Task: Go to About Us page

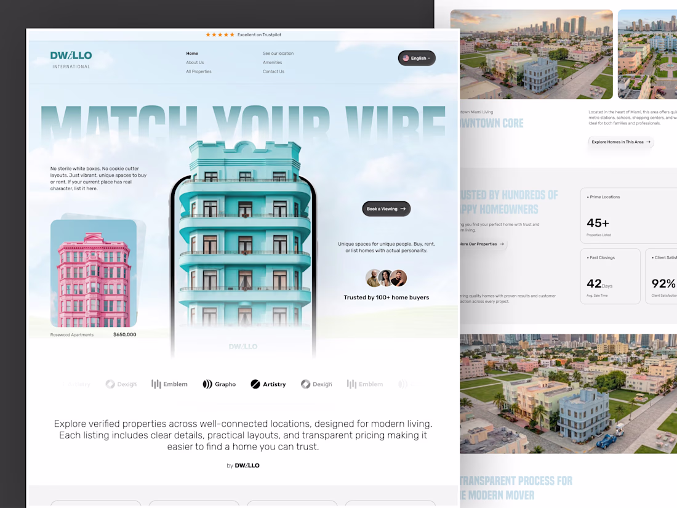Action: tap(194, 63)
